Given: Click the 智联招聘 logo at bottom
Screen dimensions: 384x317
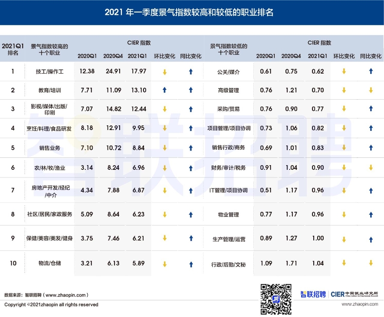Looking at the screenshot, I should [315, 294].
